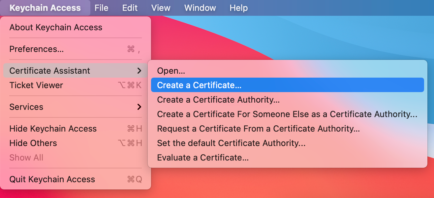Open the Window menu
Image resolution: width=434 pixels, height=198 pixels.
(201, 8)
